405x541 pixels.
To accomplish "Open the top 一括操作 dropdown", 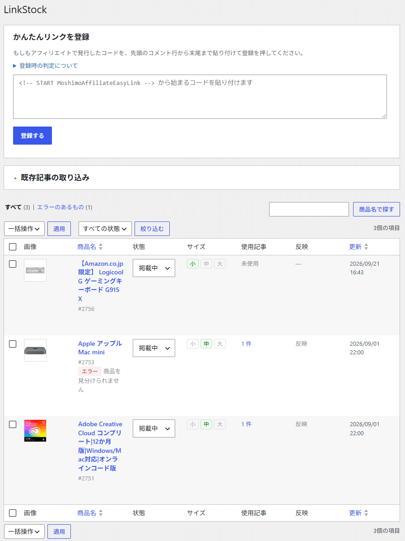I will point(24,229).
